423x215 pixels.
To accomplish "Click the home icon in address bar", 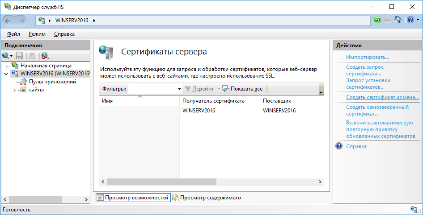I will pos(398,20).
